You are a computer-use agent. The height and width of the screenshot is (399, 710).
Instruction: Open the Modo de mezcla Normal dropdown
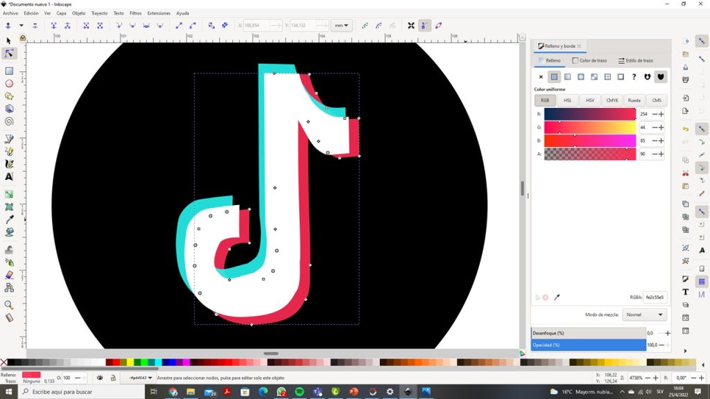644,315
